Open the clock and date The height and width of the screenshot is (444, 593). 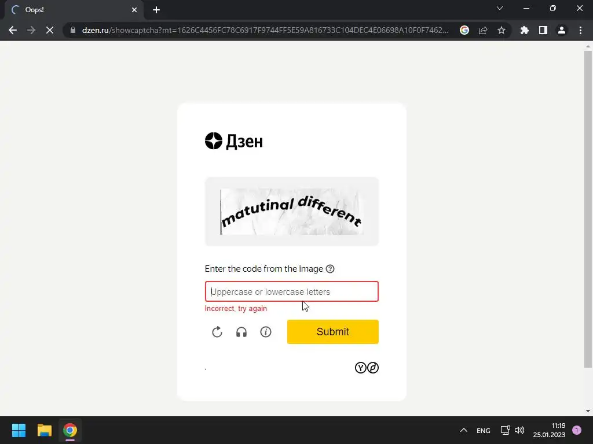(x=549, y=430)
